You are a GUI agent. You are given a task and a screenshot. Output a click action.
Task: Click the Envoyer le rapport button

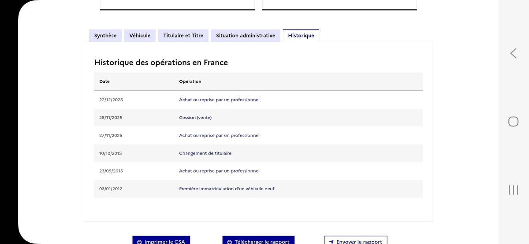pos(356,240)
